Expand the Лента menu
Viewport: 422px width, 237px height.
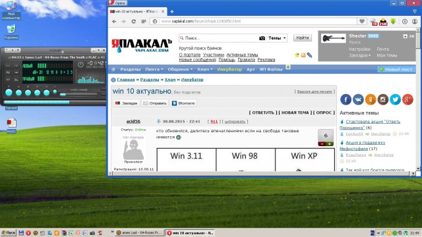(154, 69)
